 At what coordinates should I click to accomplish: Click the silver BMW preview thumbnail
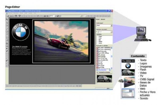click(x=104, y=79)
